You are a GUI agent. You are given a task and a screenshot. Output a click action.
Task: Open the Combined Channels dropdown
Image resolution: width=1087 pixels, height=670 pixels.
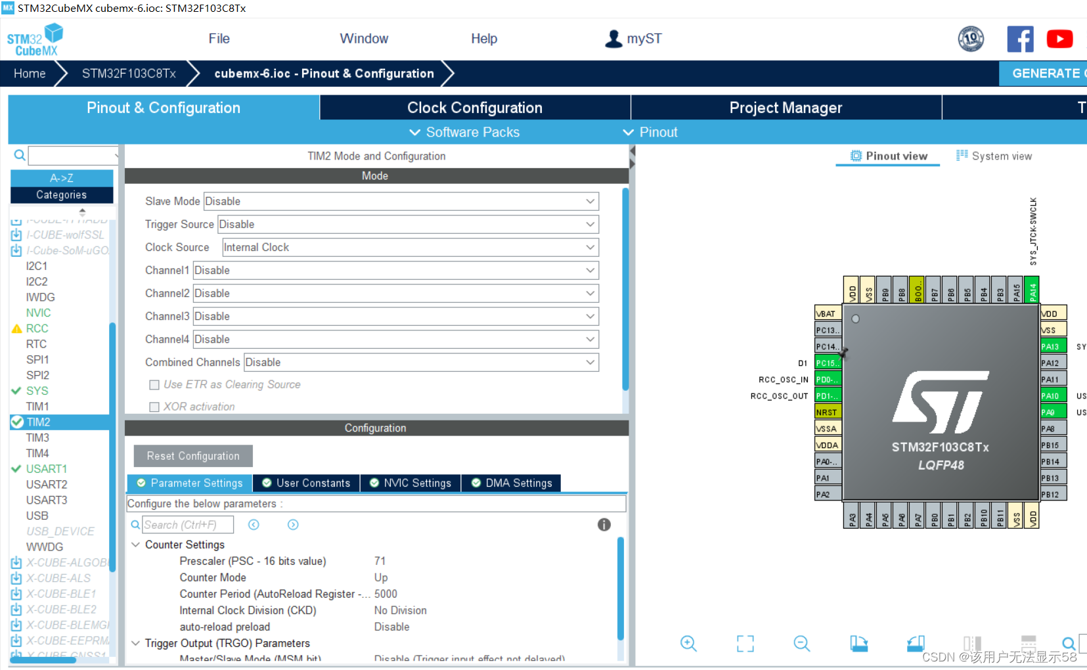421,362
